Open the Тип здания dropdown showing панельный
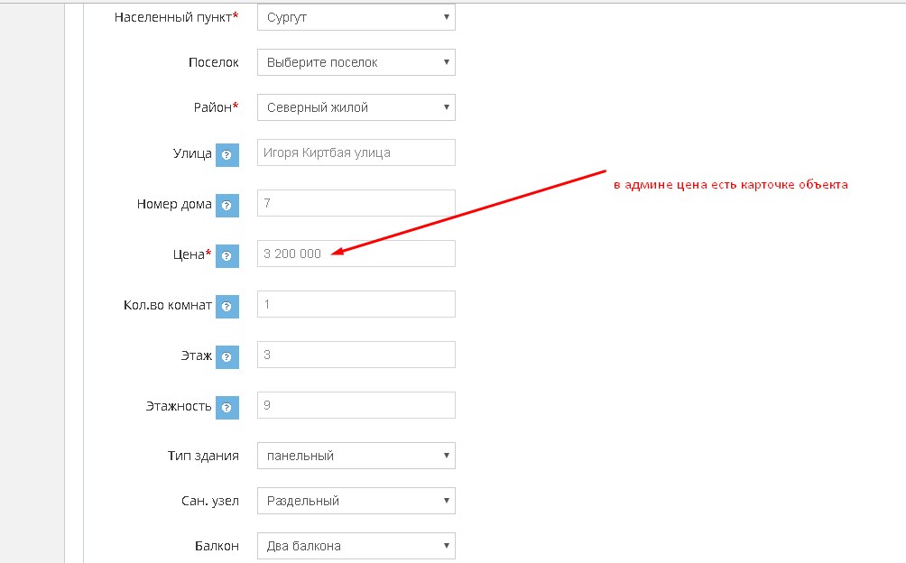 point(356,456)
